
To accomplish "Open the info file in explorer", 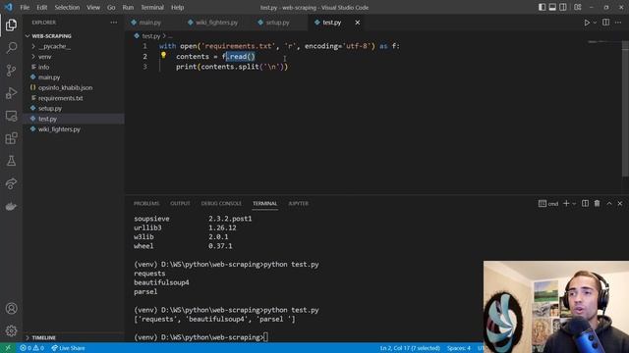I will (43, 67).
